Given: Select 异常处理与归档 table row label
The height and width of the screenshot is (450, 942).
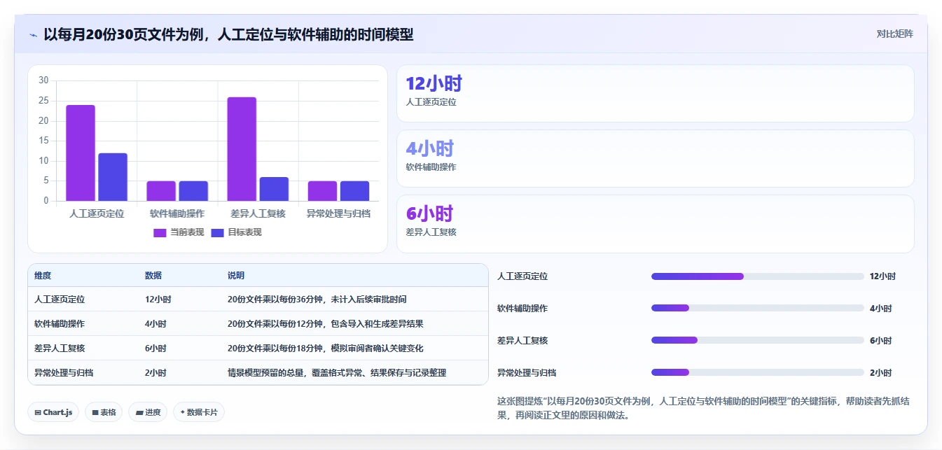Looking at the screenshot, I should pyautogui.click(x=64, y=372).
